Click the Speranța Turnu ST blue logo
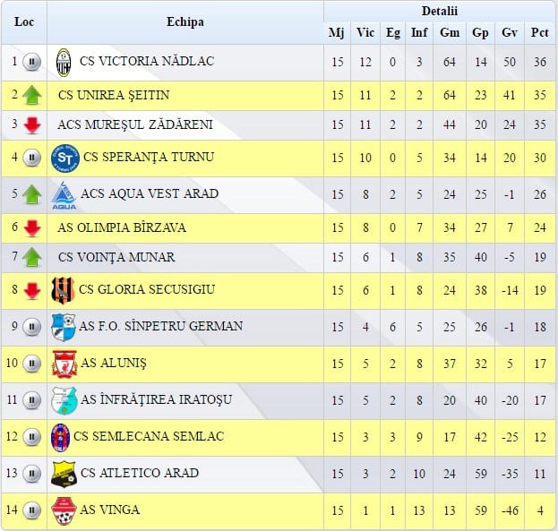This screenshot has width=558, height=531. click(64, 158)
